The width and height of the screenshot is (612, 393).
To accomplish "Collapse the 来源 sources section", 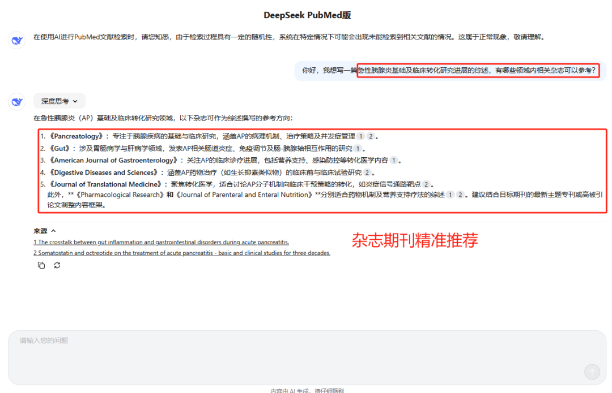I will (x=45, y=231).
